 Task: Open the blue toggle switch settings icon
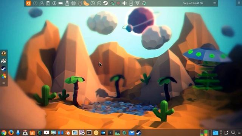(103, 133)
